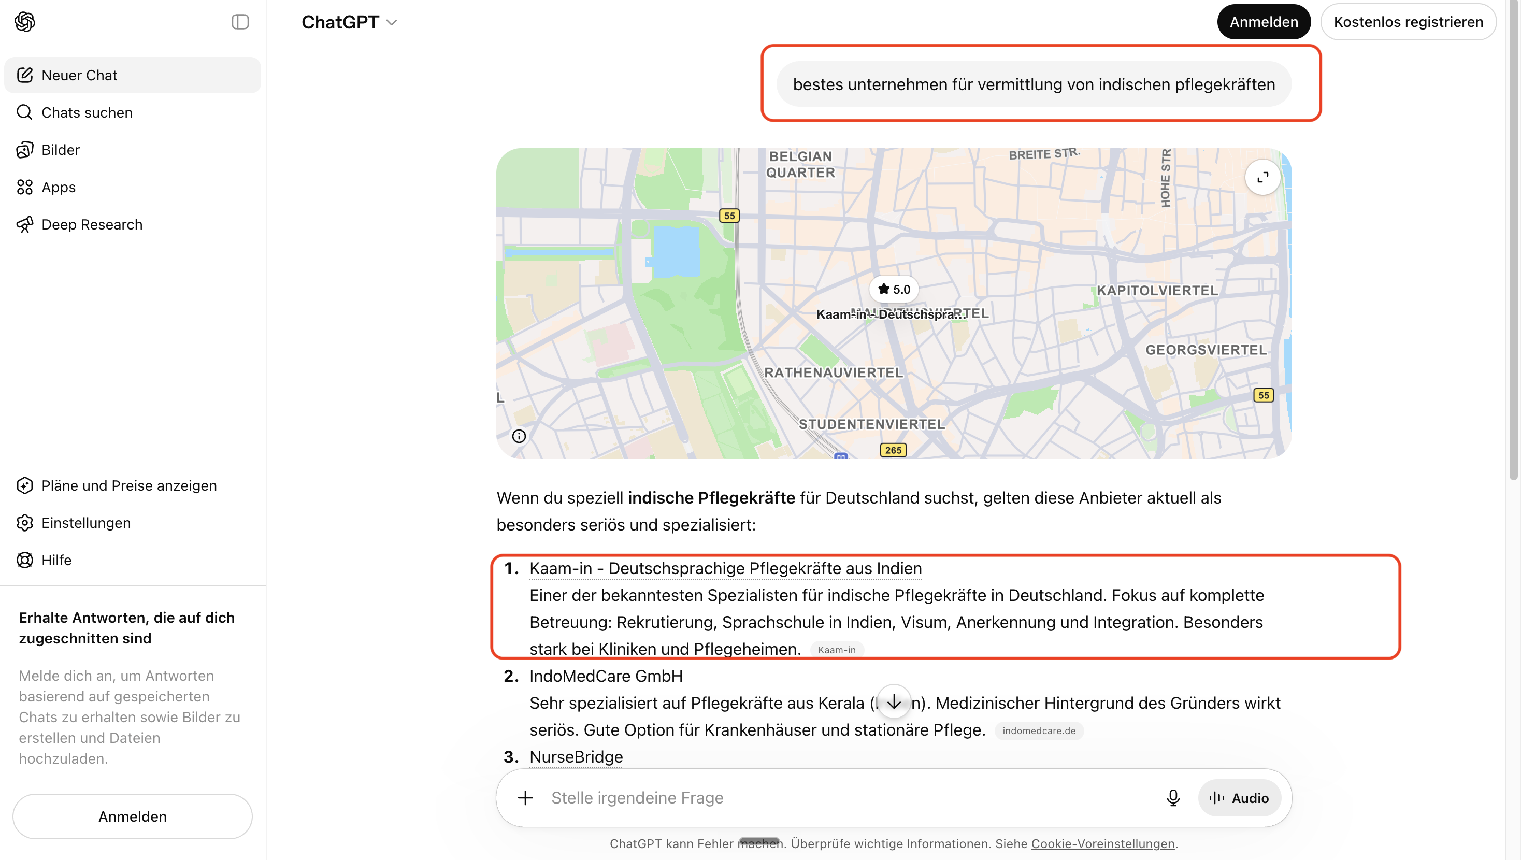
Task: Click the GEORGSVIERTEL map label
Action: (1207, 350)
